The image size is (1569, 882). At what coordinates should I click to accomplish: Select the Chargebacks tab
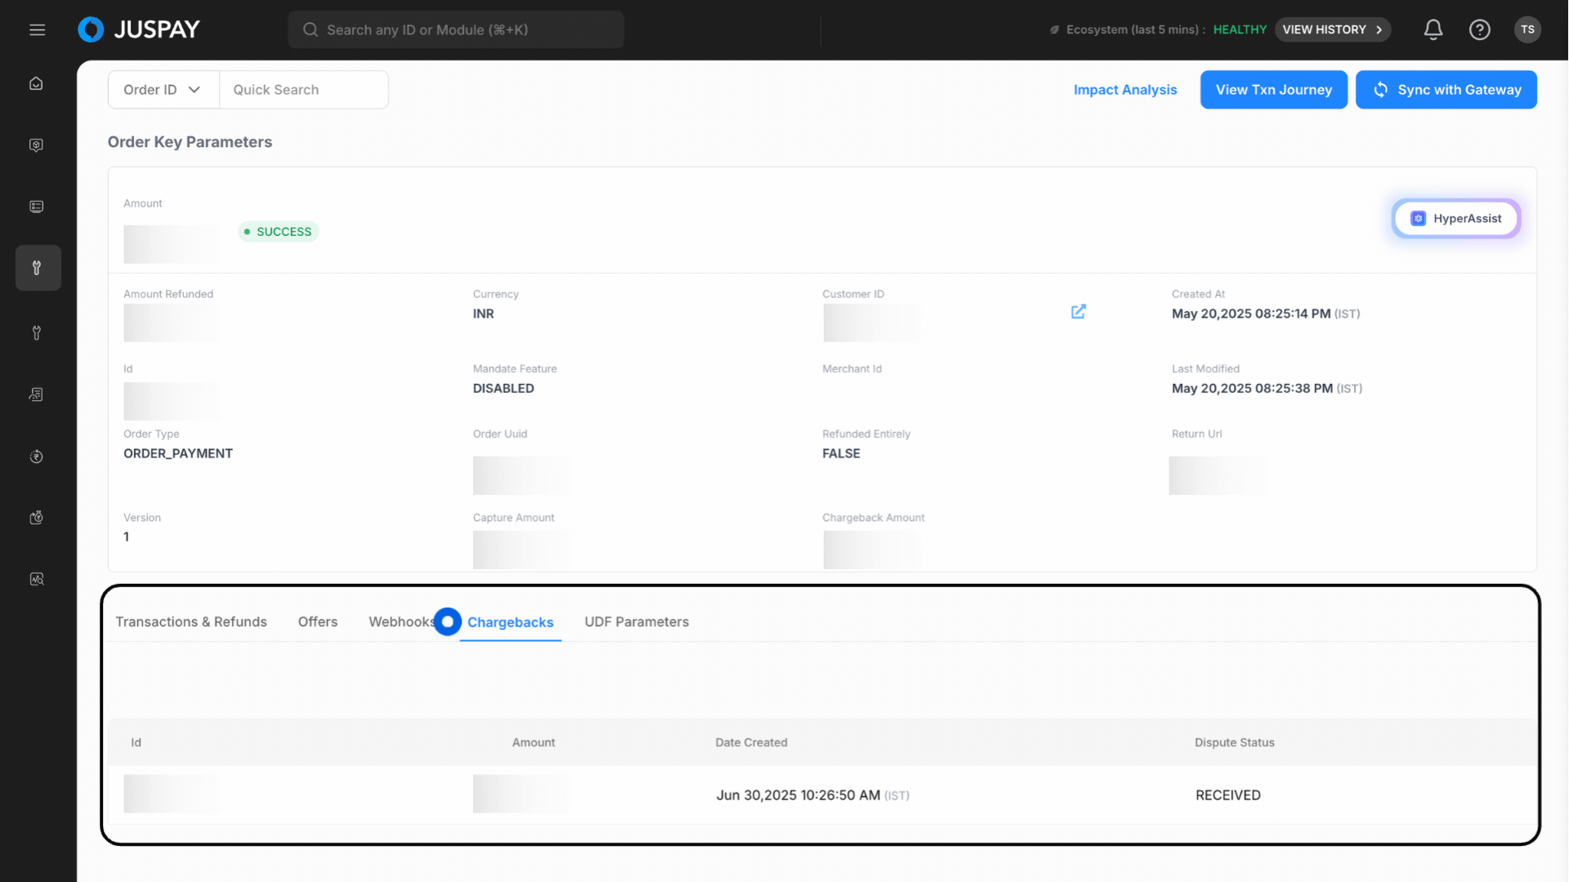(511, 622)
